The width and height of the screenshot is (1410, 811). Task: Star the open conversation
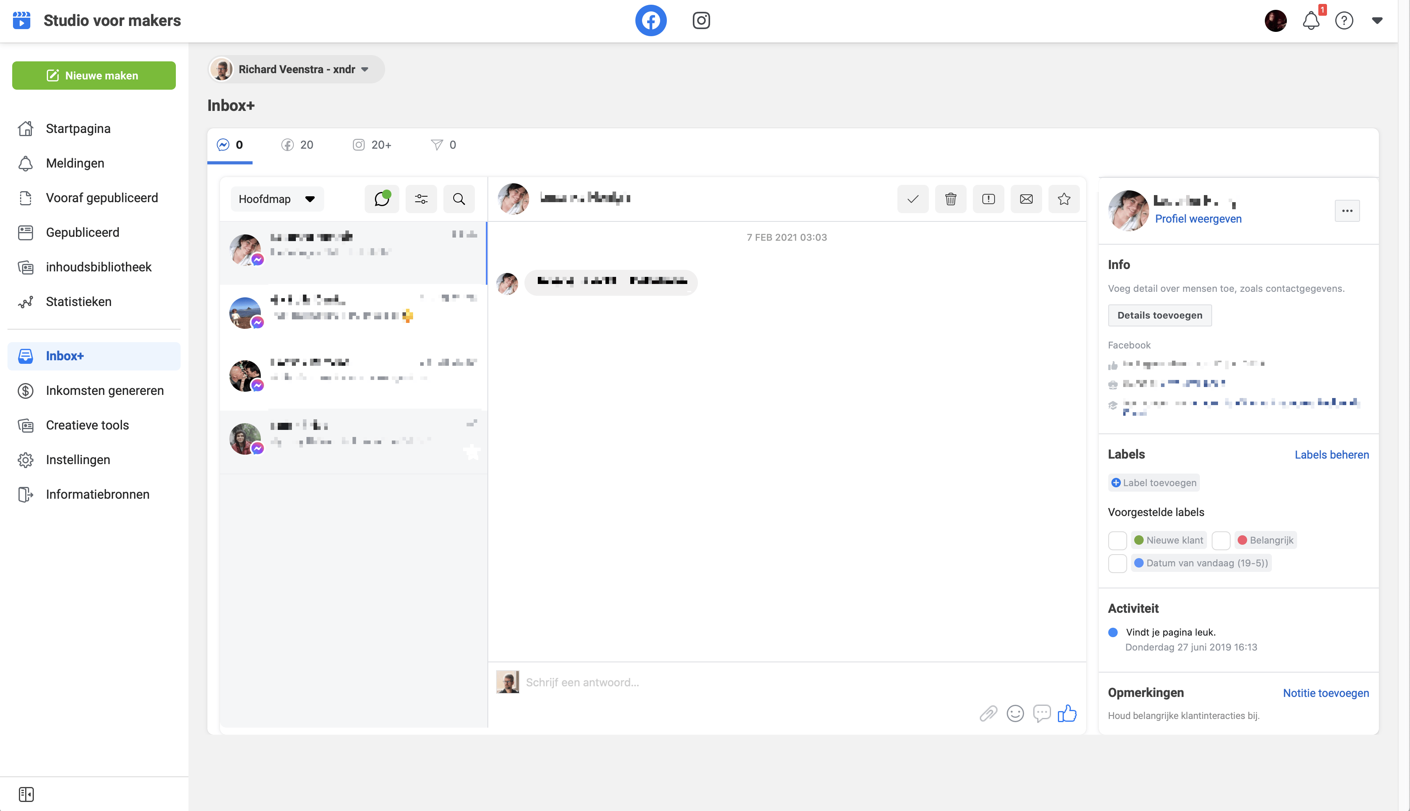[1063, 199]
